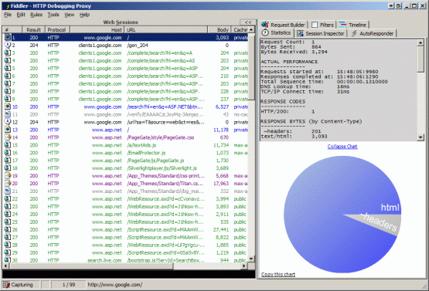Select the /Silverlightplayer/js/Silverlight.js session
Viewport: 429px width, 291px height.
[x=125, y=167]
